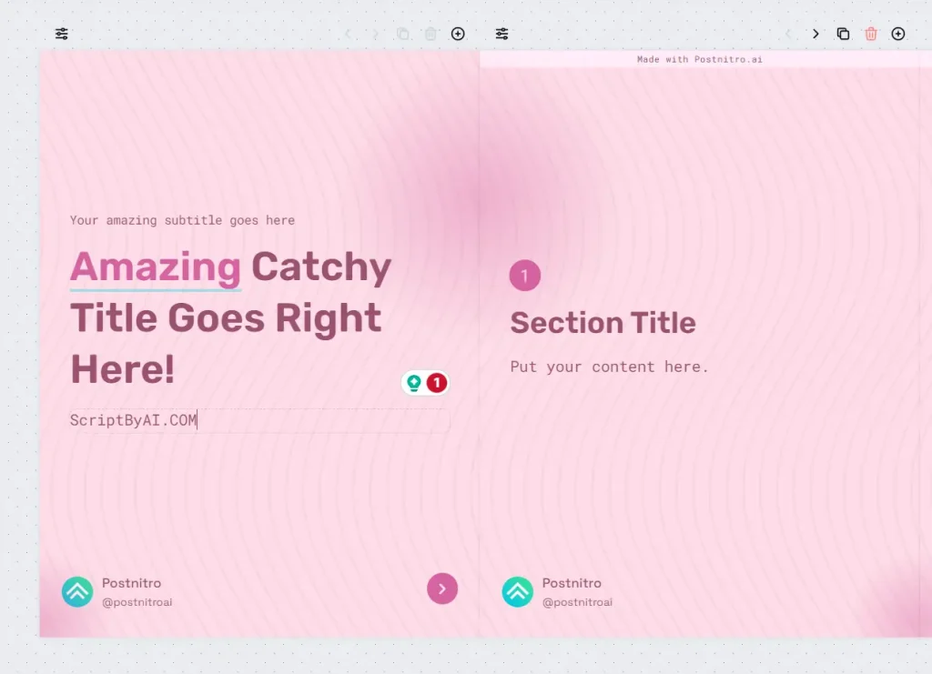The width and height of the screenshot is (932, 674).
Task: Click the highlighted word Amazing in the title
Action: 155,267
